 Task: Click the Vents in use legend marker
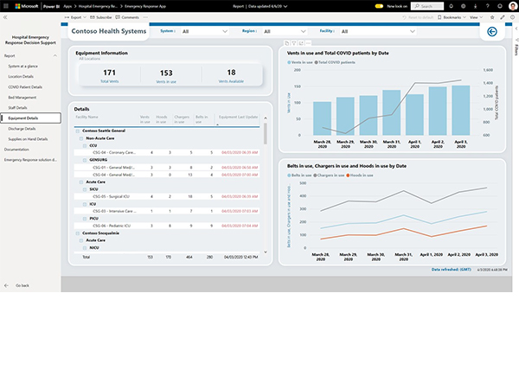click(x=289, y=62)
